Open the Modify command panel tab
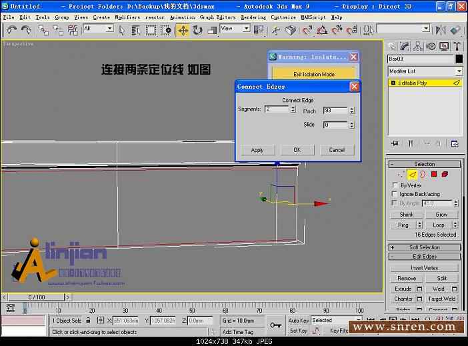Viewport: 468px width, 346px height. pyautogui.click(x=405, y=46)
